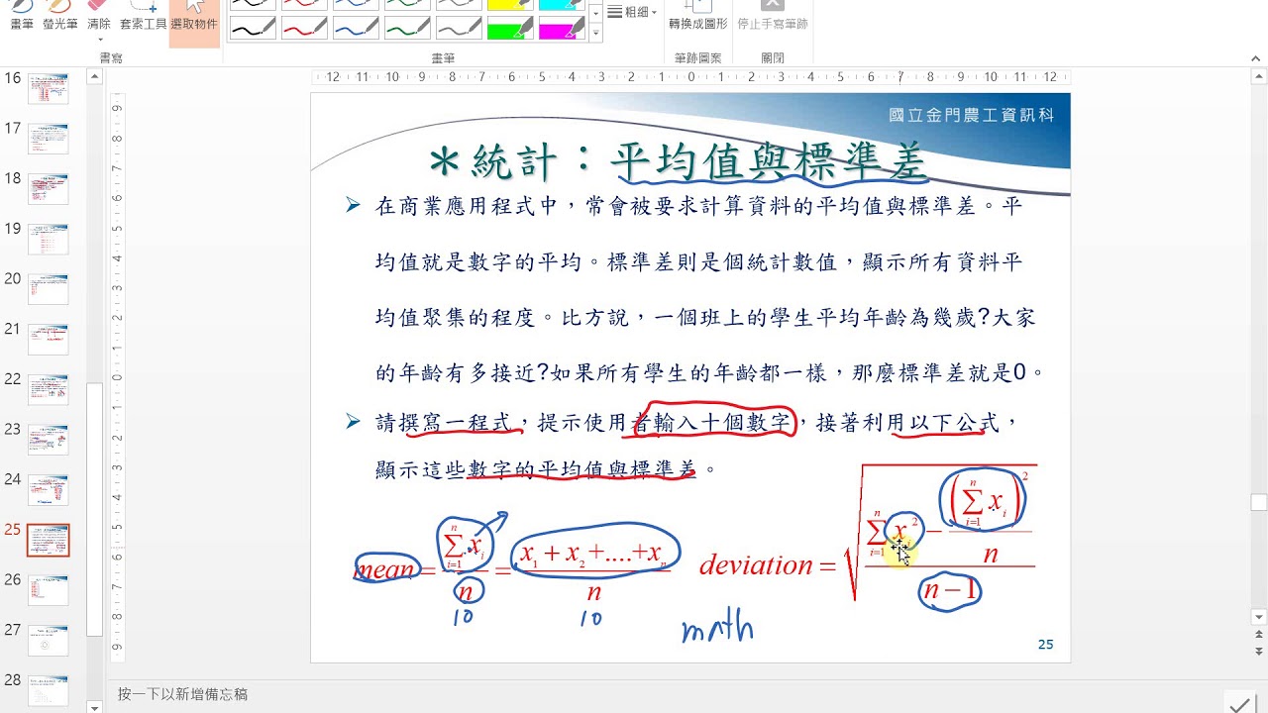Click the slide editor scrollbar up arrow
The width and height of the screenshot is (1268, 713).
pos(1258,77)
